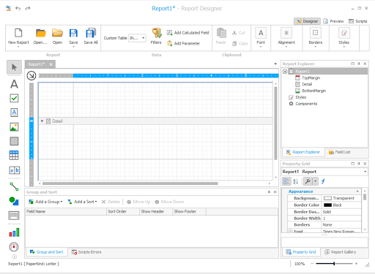Click the Save button
The image size is (375, 274).
click(x=73, y=37)
